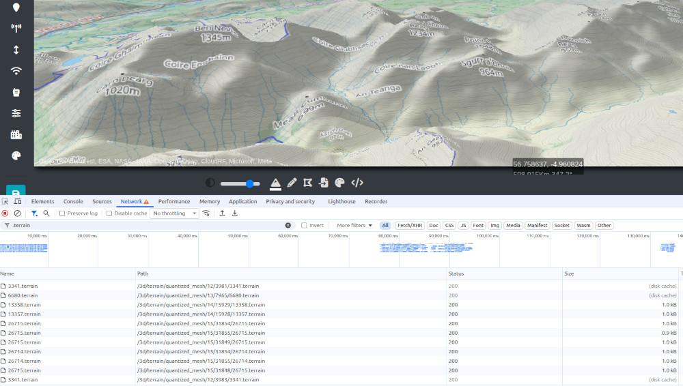Switch to the Console tab
Screen dimensions: 683x386
[x=73, y=202]
